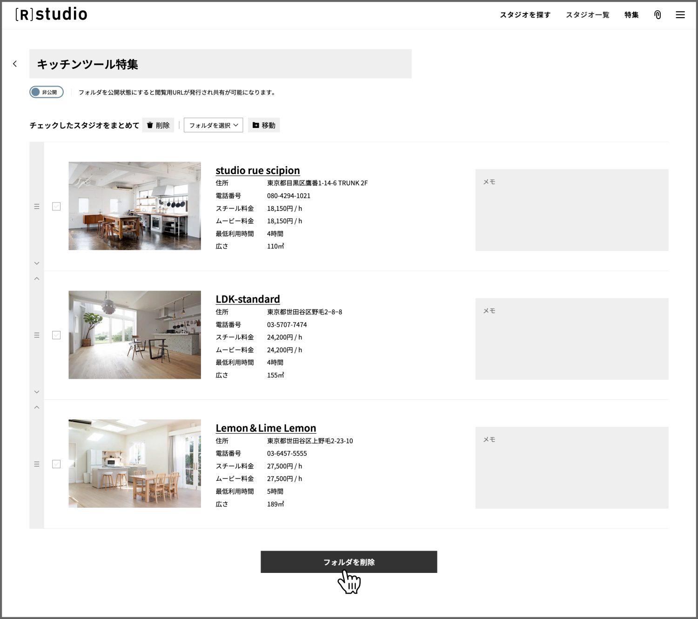Click the trash 削除 button
The image size is (698, 619).
point(158,125)
